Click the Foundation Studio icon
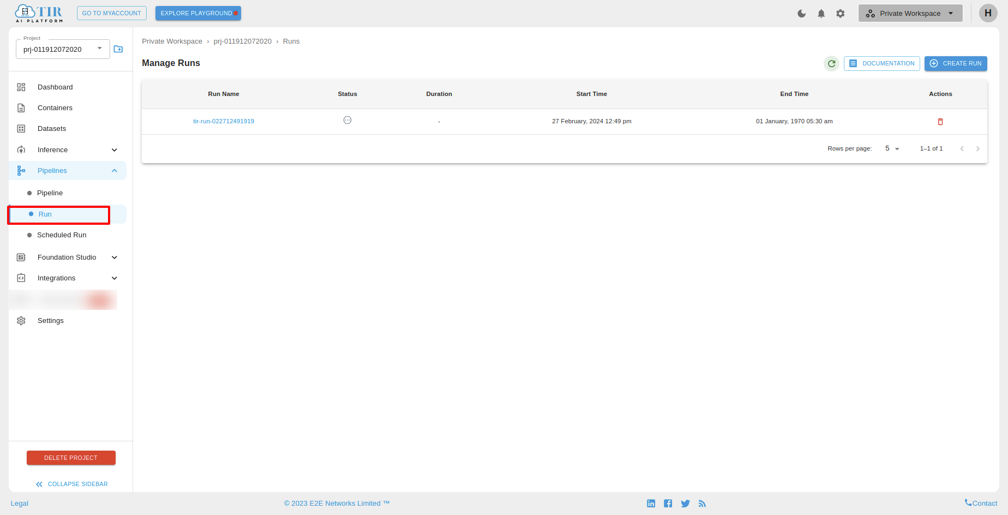Image resolution: width=1008 pixels, height=515 pixels. [x=21, y=257]
